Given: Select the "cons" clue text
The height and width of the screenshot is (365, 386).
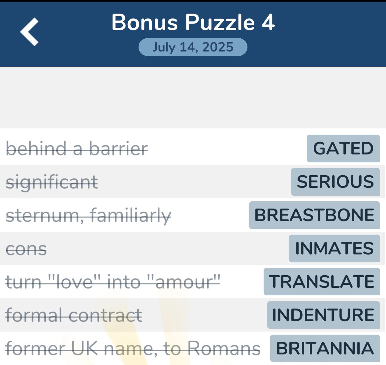Looking at the screenshot, I should (26, 249).
